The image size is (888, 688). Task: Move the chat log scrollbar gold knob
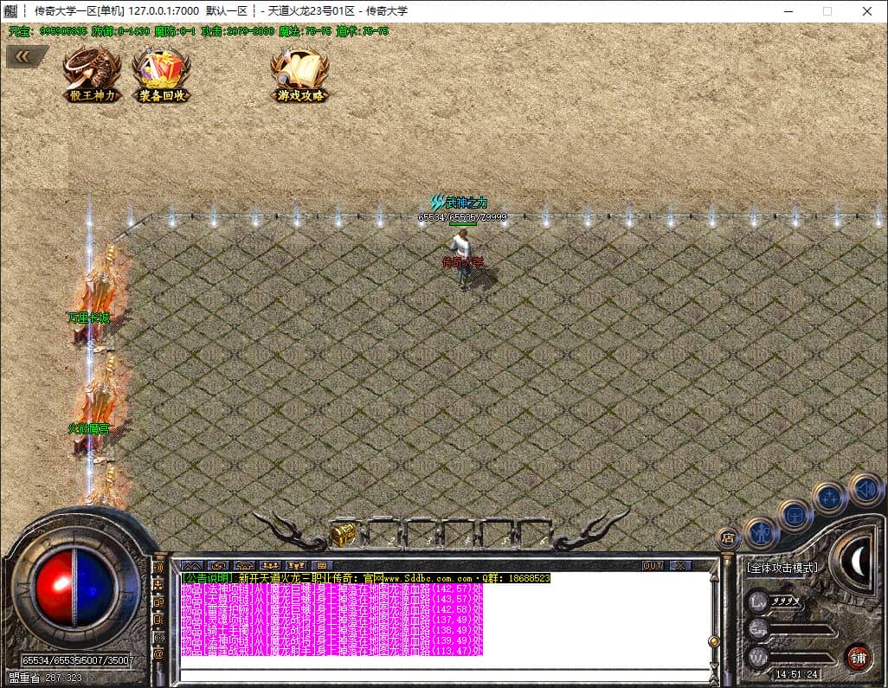[x=714, y=641]
